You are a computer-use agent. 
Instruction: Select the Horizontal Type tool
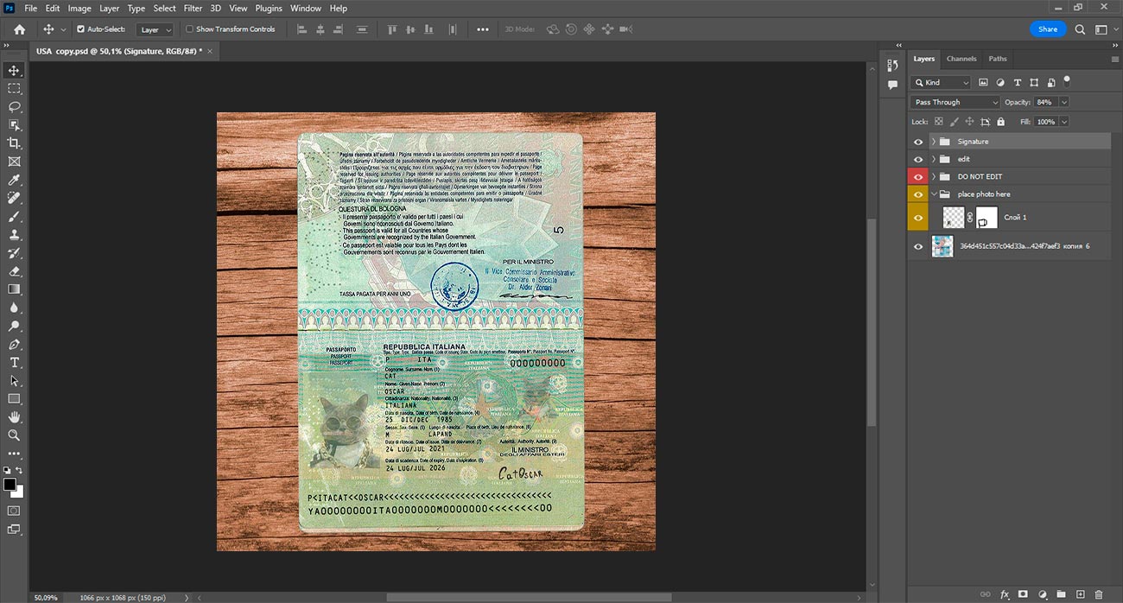14,362
